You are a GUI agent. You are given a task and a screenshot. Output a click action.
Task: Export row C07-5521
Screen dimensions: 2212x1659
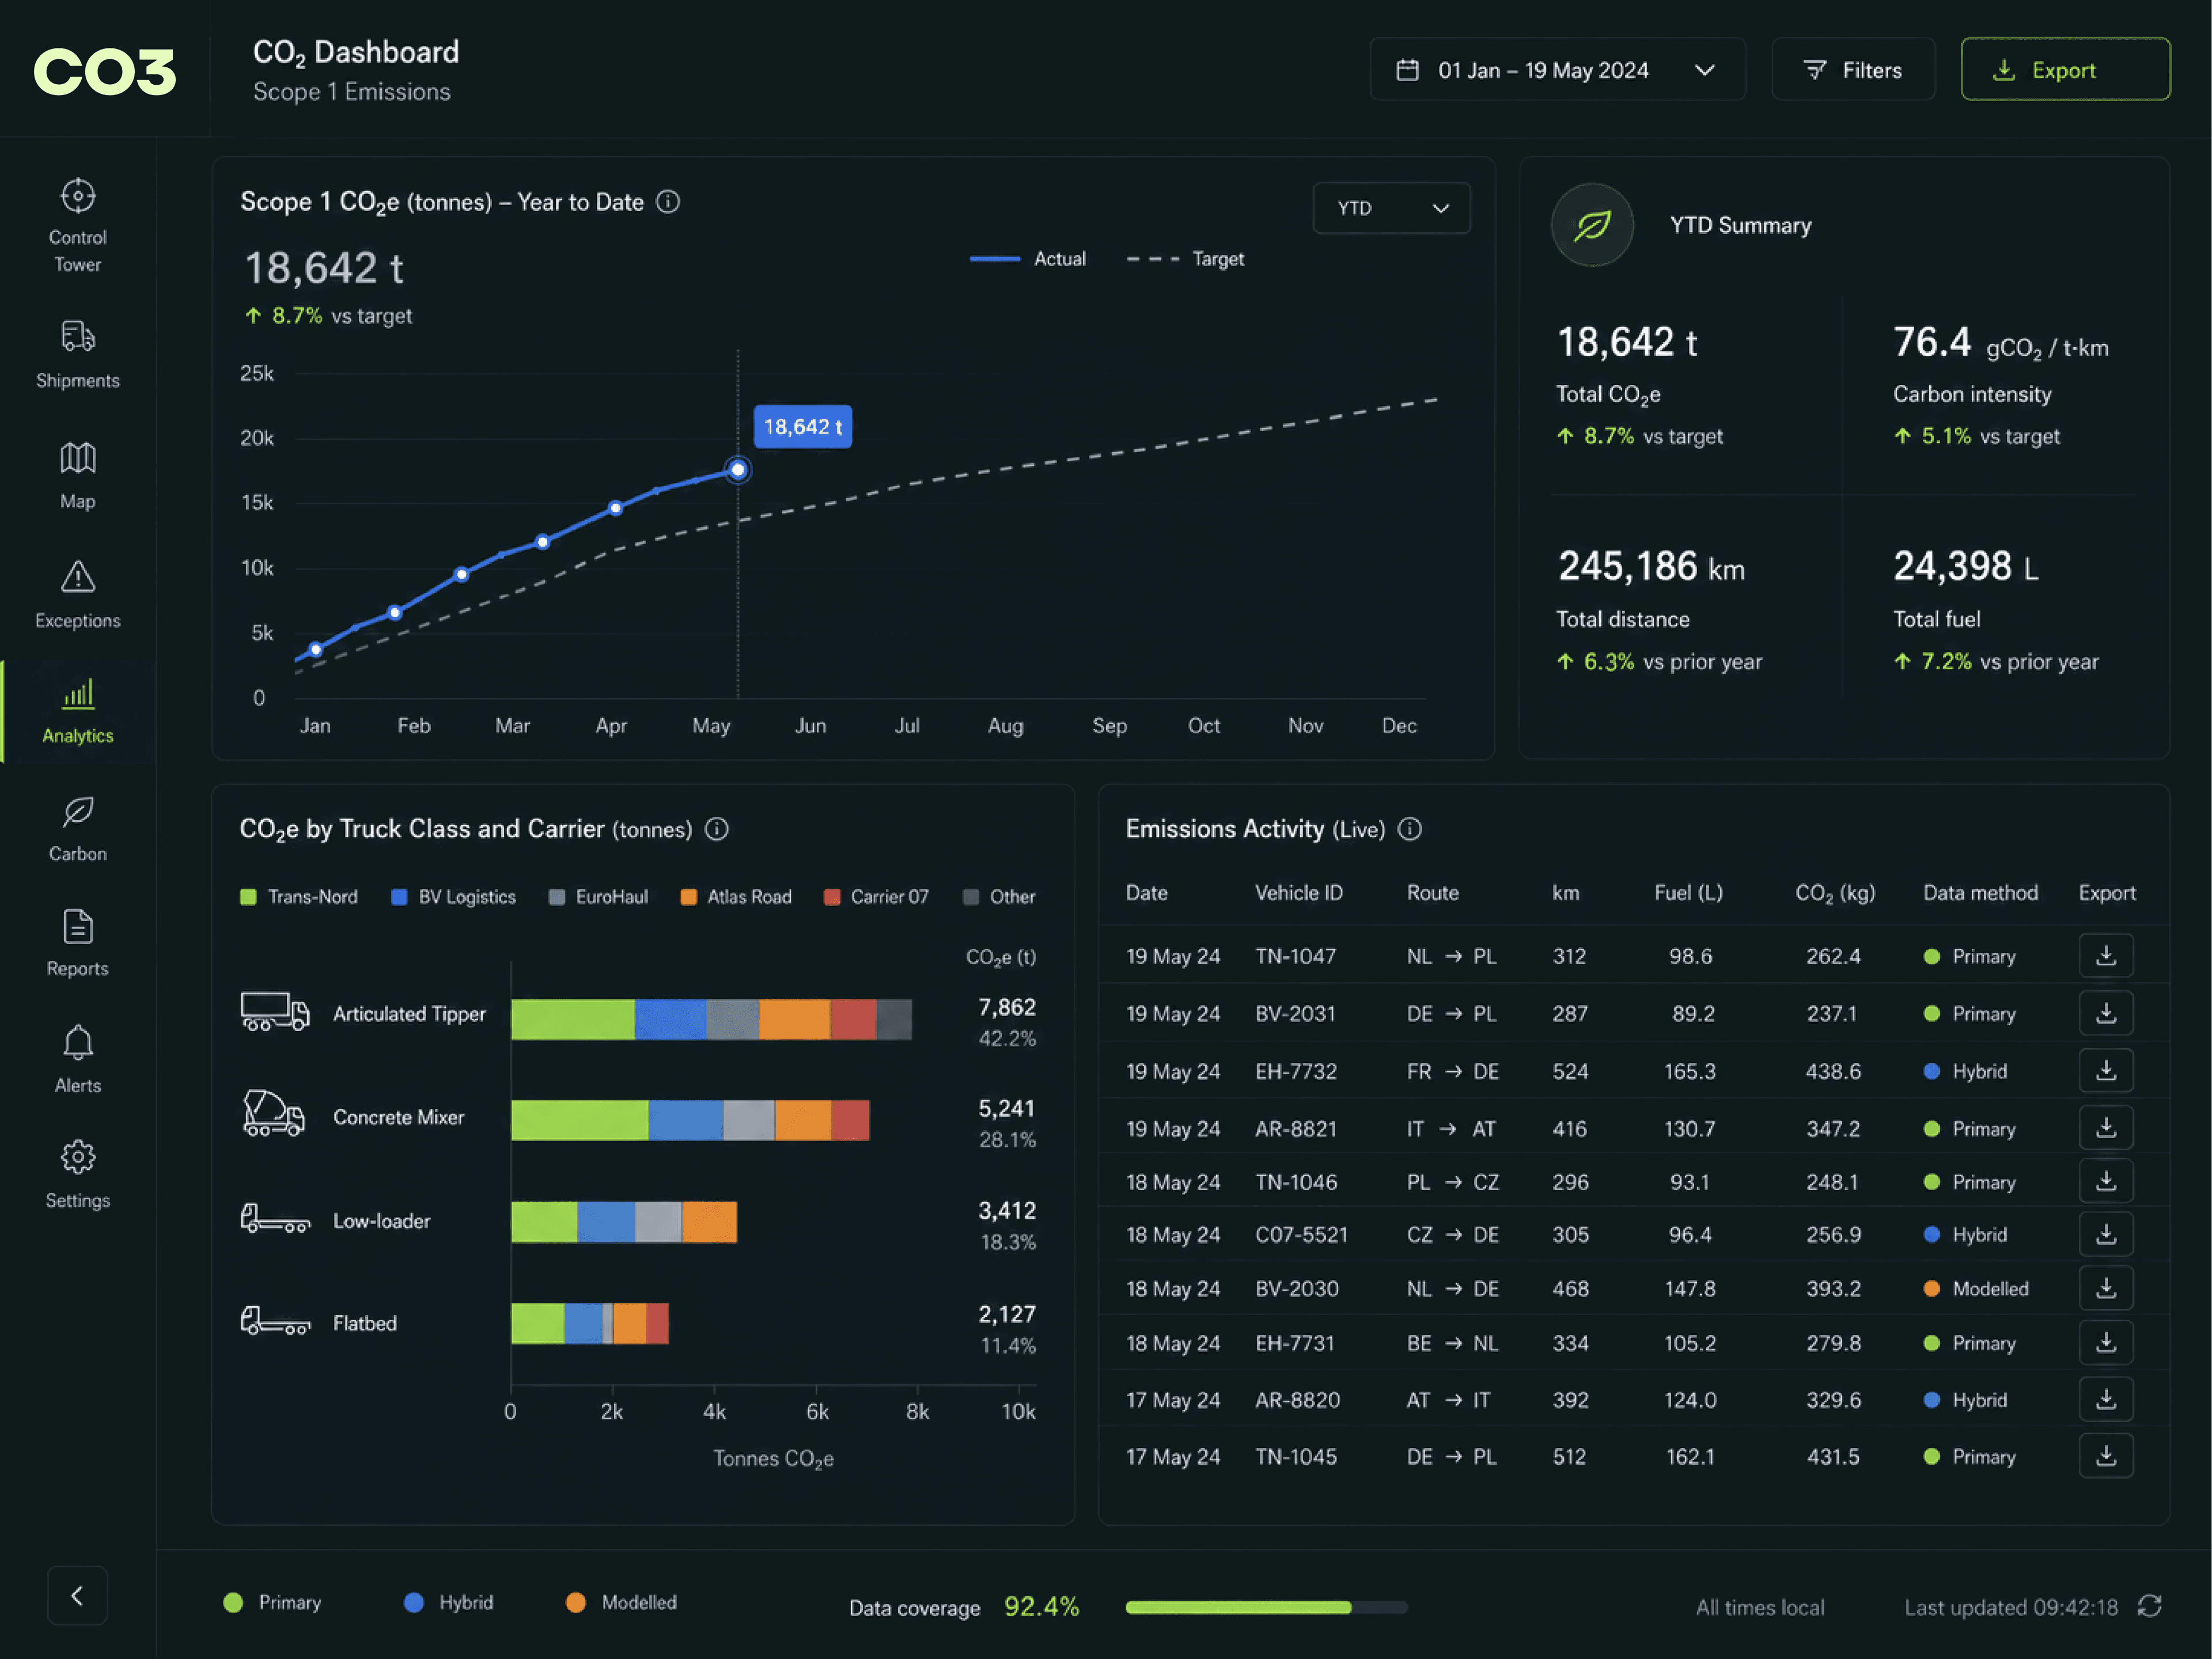click(x=2106, y=1234)
